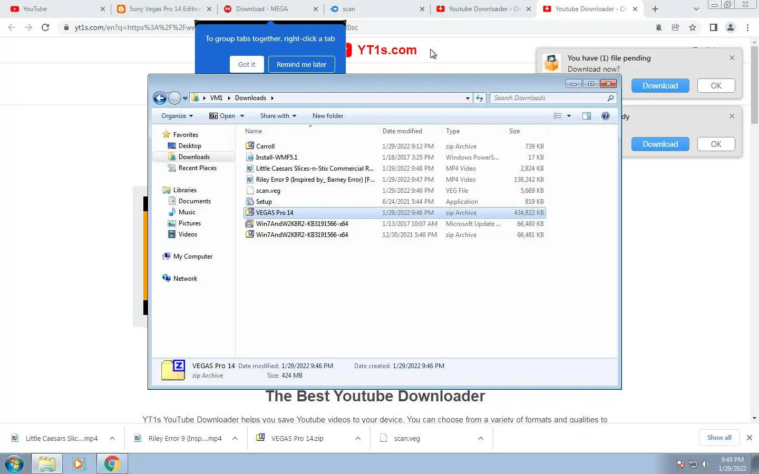Switch to the scan browser tab

377,9
